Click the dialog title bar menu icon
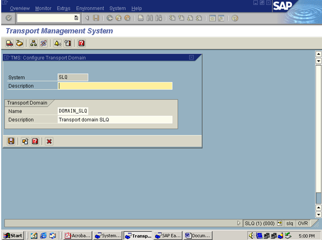The image size is (322, 240). pyautogui.click(x=7, y=58)
